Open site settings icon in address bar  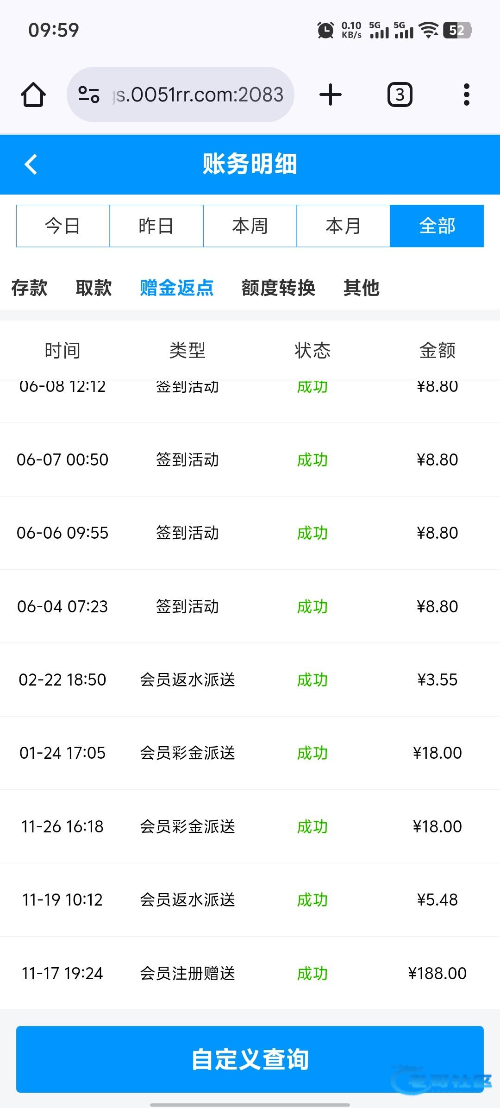(88, 95)
